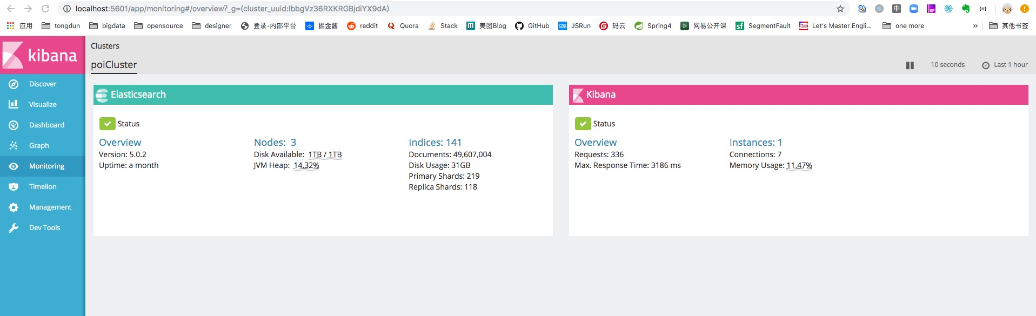Open the Stack bookmark
1036x316 pixels.
pos(443,26)
